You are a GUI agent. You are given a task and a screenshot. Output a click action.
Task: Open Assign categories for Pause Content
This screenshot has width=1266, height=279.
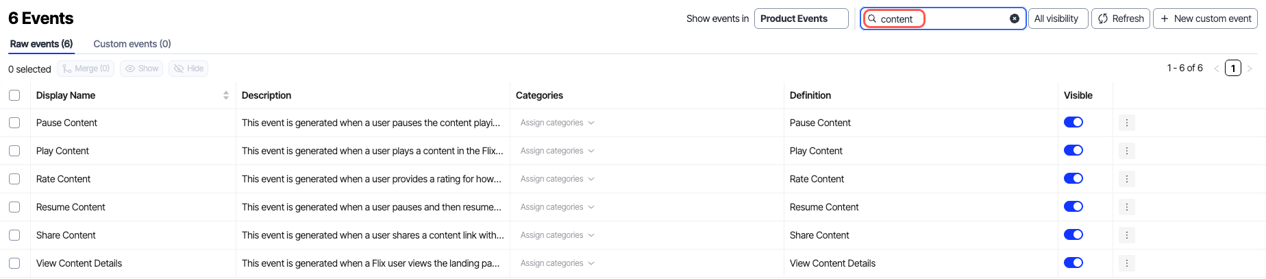[557, 123]
